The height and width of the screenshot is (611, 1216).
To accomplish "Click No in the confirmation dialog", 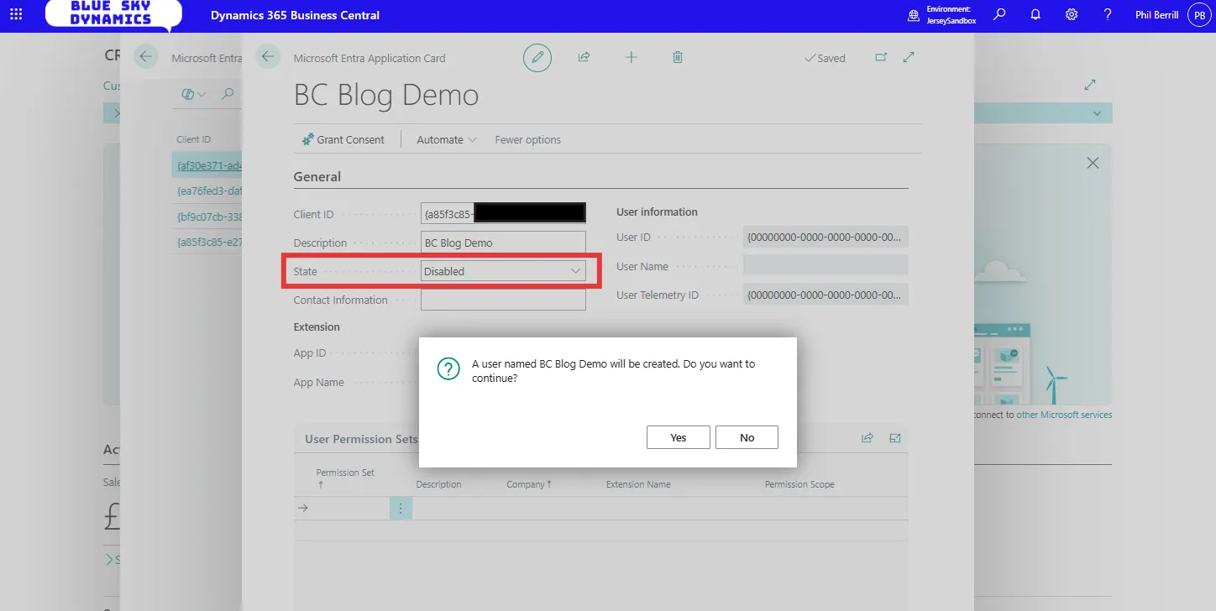I will coord(747,437).
